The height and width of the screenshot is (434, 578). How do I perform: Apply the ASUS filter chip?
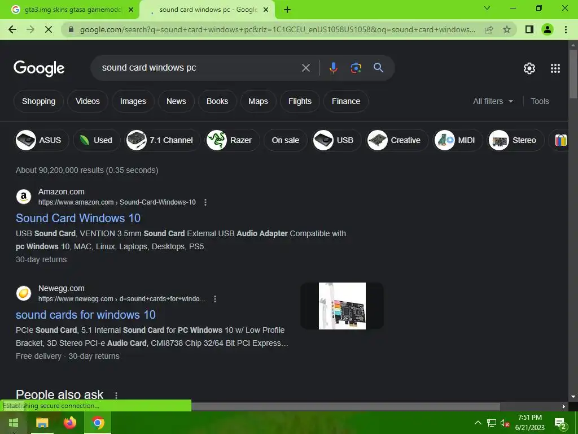41,140
